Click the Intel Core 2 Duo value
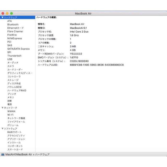The height and width of the screenshot is (167, 167). pyautogui.click(x=79, y=32)
